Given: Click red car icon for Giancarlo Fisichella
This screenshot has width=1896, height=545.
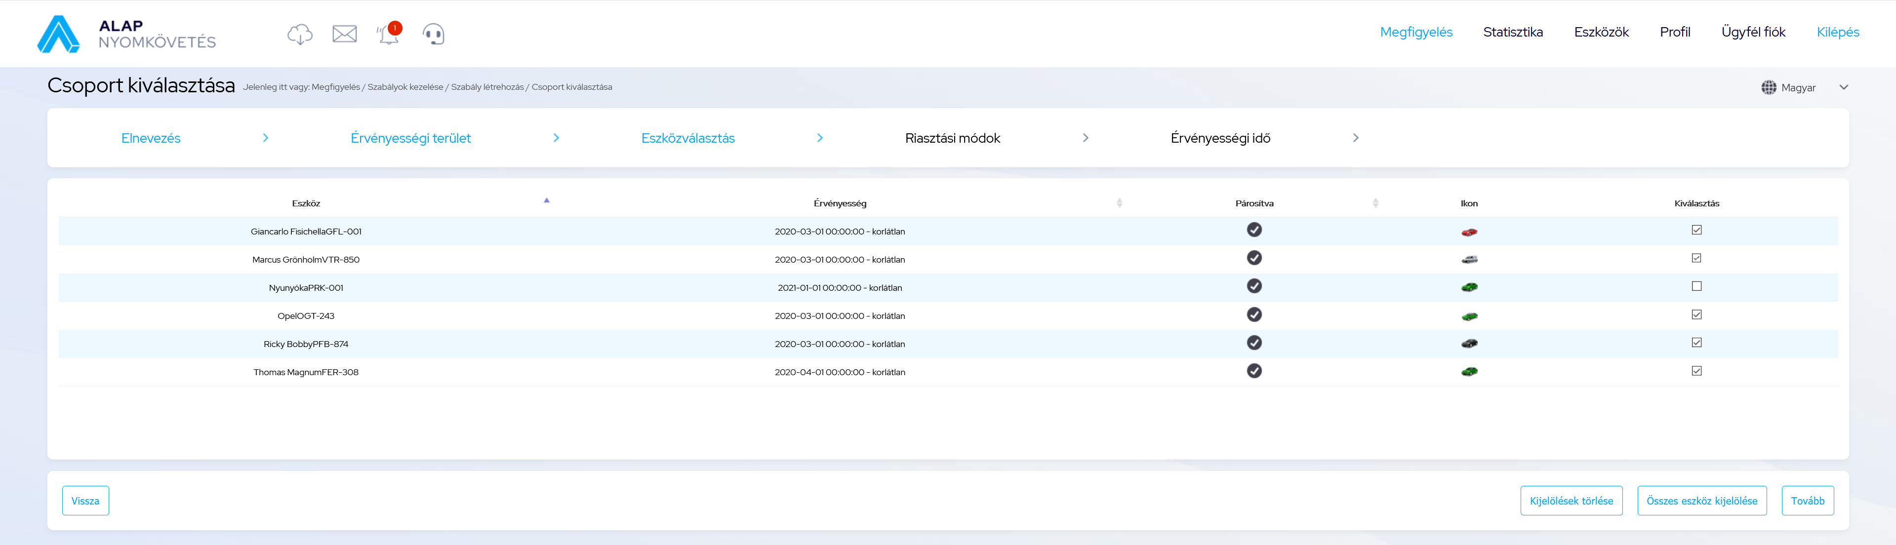Looking at the screenshot, I should (1468, 232).
